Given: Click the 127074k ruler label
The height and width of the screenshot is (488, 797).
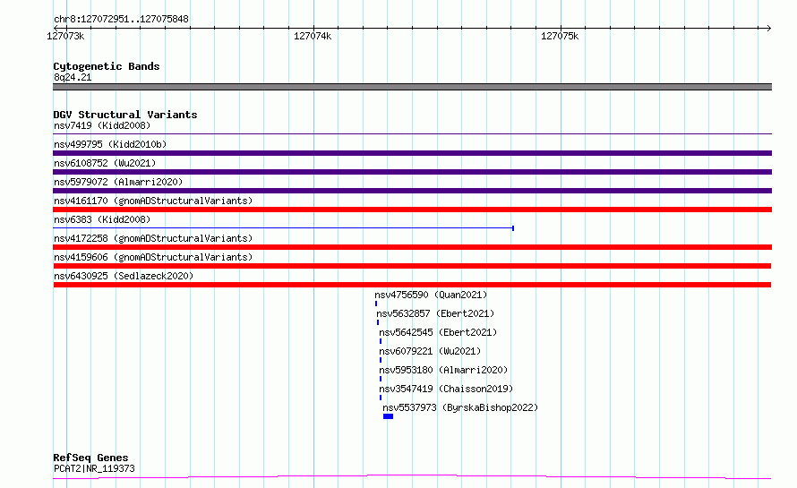Looking at the screenshot, I should (x=313, y=36).
